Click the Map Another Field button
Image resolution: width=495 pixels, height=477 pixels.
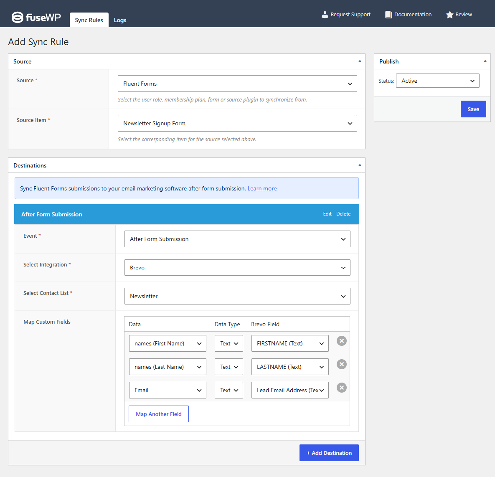158,414
